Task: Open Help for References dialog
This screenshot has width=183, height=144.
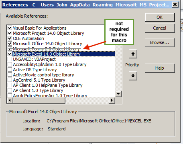Action: (x=160, y=68)
